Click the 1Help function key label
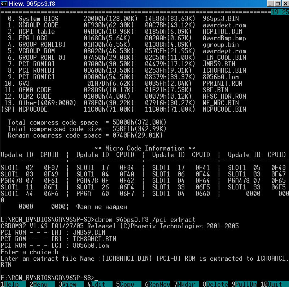Screen dimensions: 289x287 [11, 284]
